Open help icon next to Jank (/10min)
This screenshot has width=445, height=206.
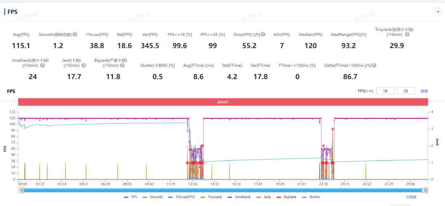point(84,65)
